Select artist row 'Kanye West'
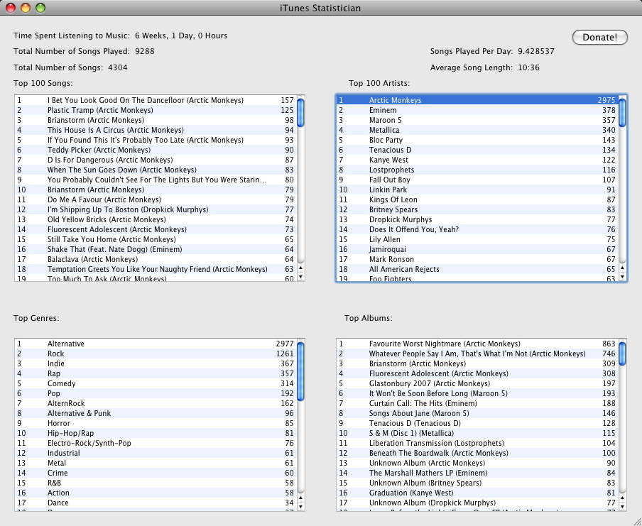The image size is (642, 526). tap(477, 160)
